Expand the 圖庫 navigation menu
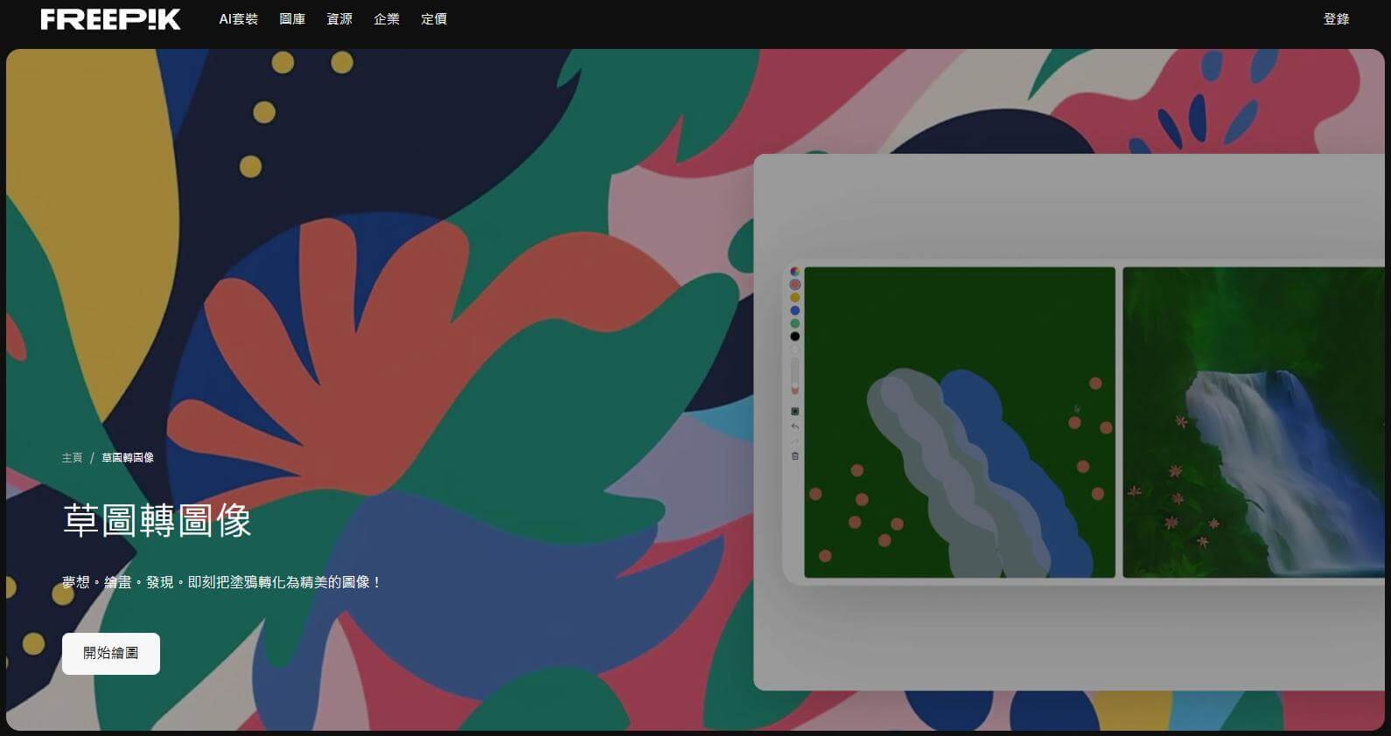The image size is (1391, 736). point(292,19)
